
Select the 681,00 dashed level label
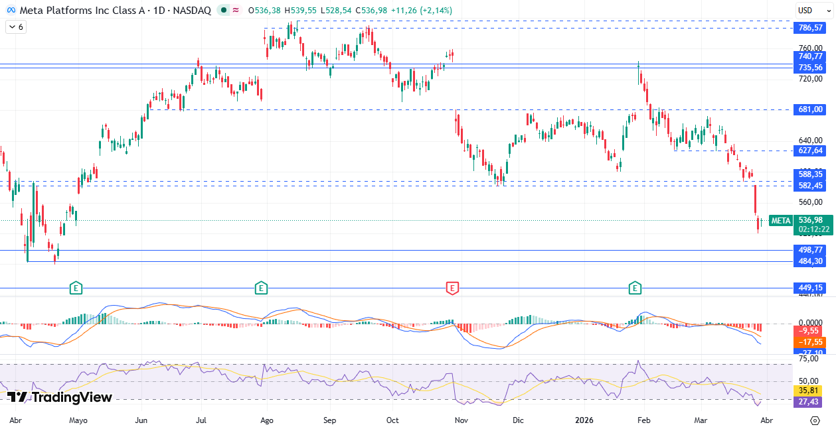tap(811, 109)
